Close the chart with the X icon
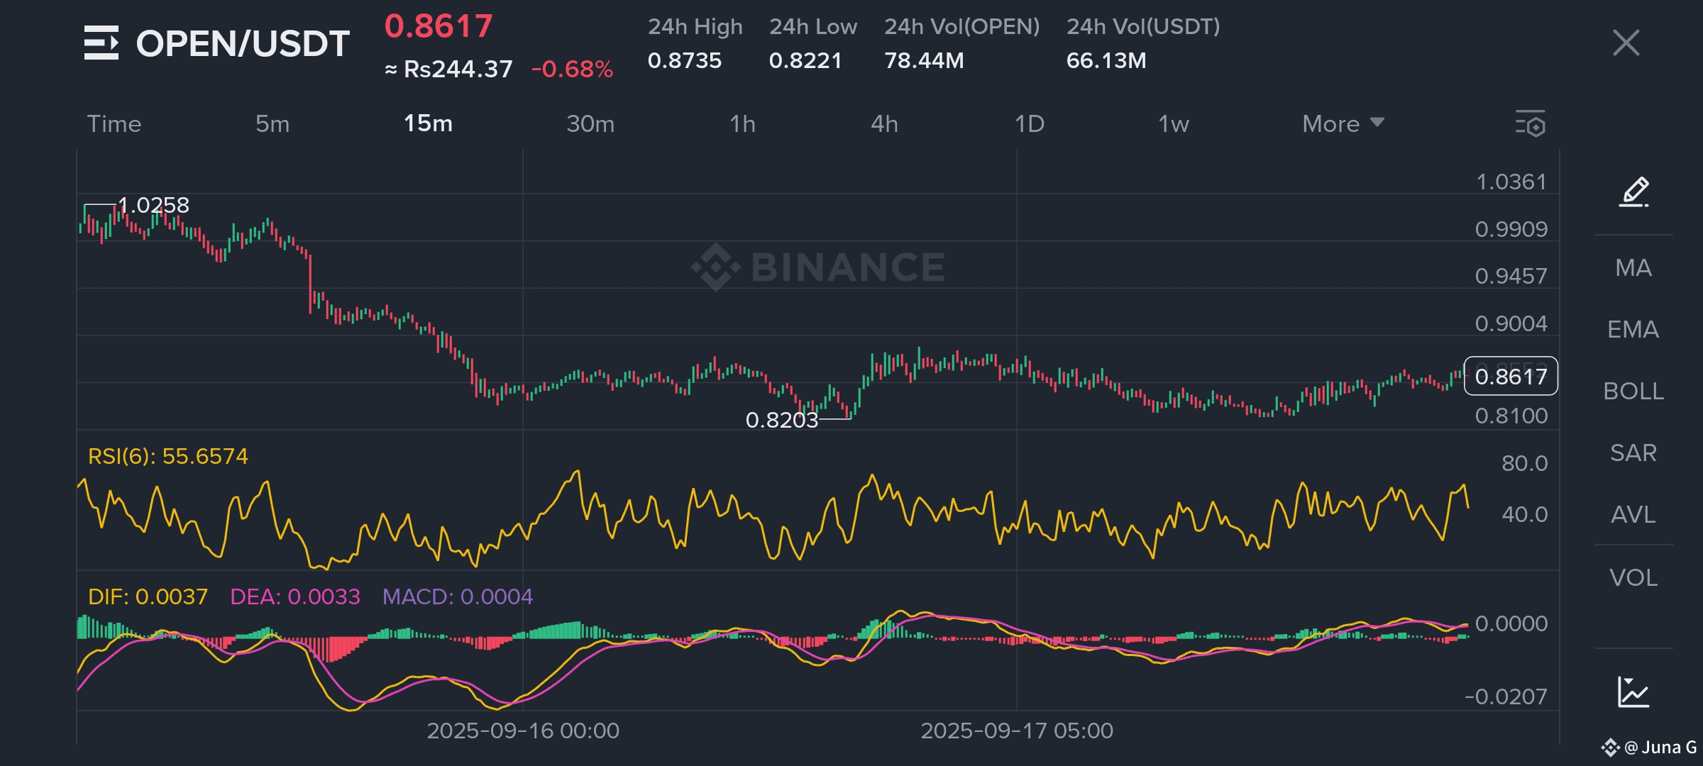The image size is (1703, 766). (x=1626, y=43)
